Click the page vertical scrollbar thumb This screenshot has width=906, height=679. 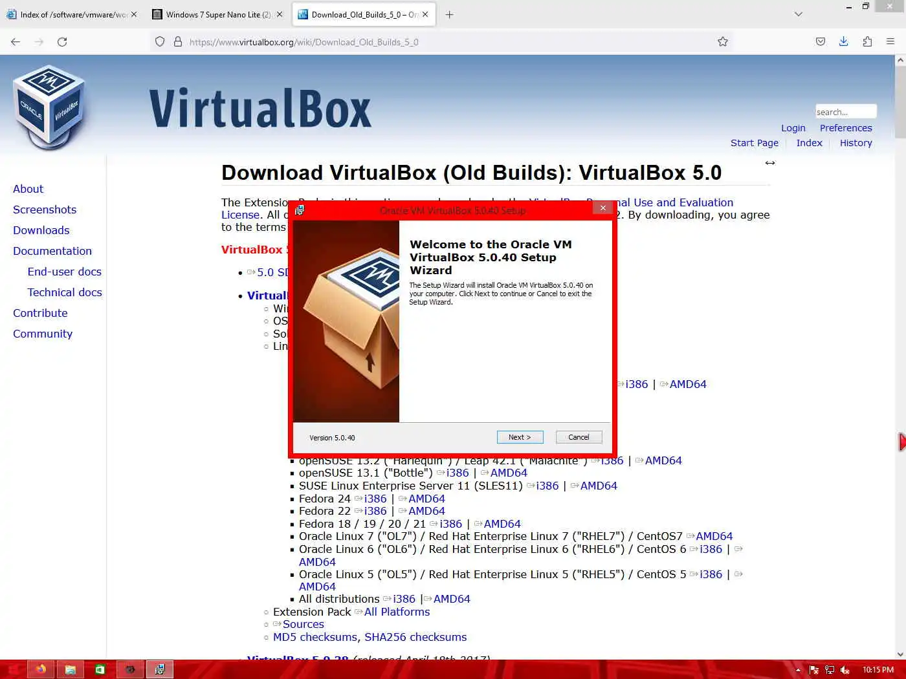[x=900, y=102]
